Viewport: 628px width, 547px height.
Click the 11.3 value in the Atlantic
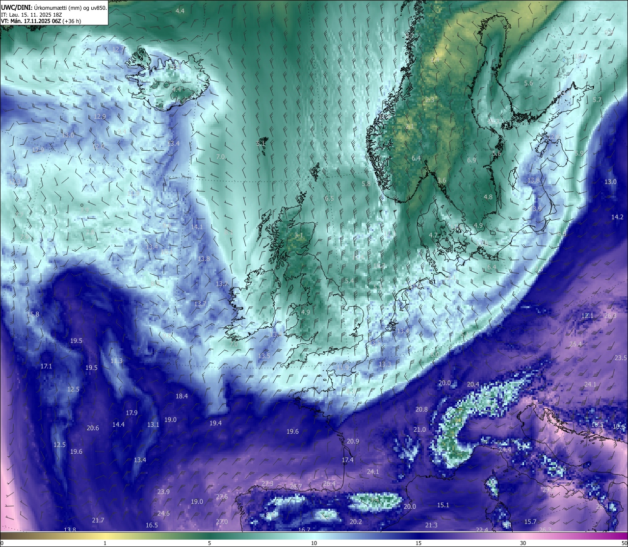pyautogui.click(x=116, y=361)
